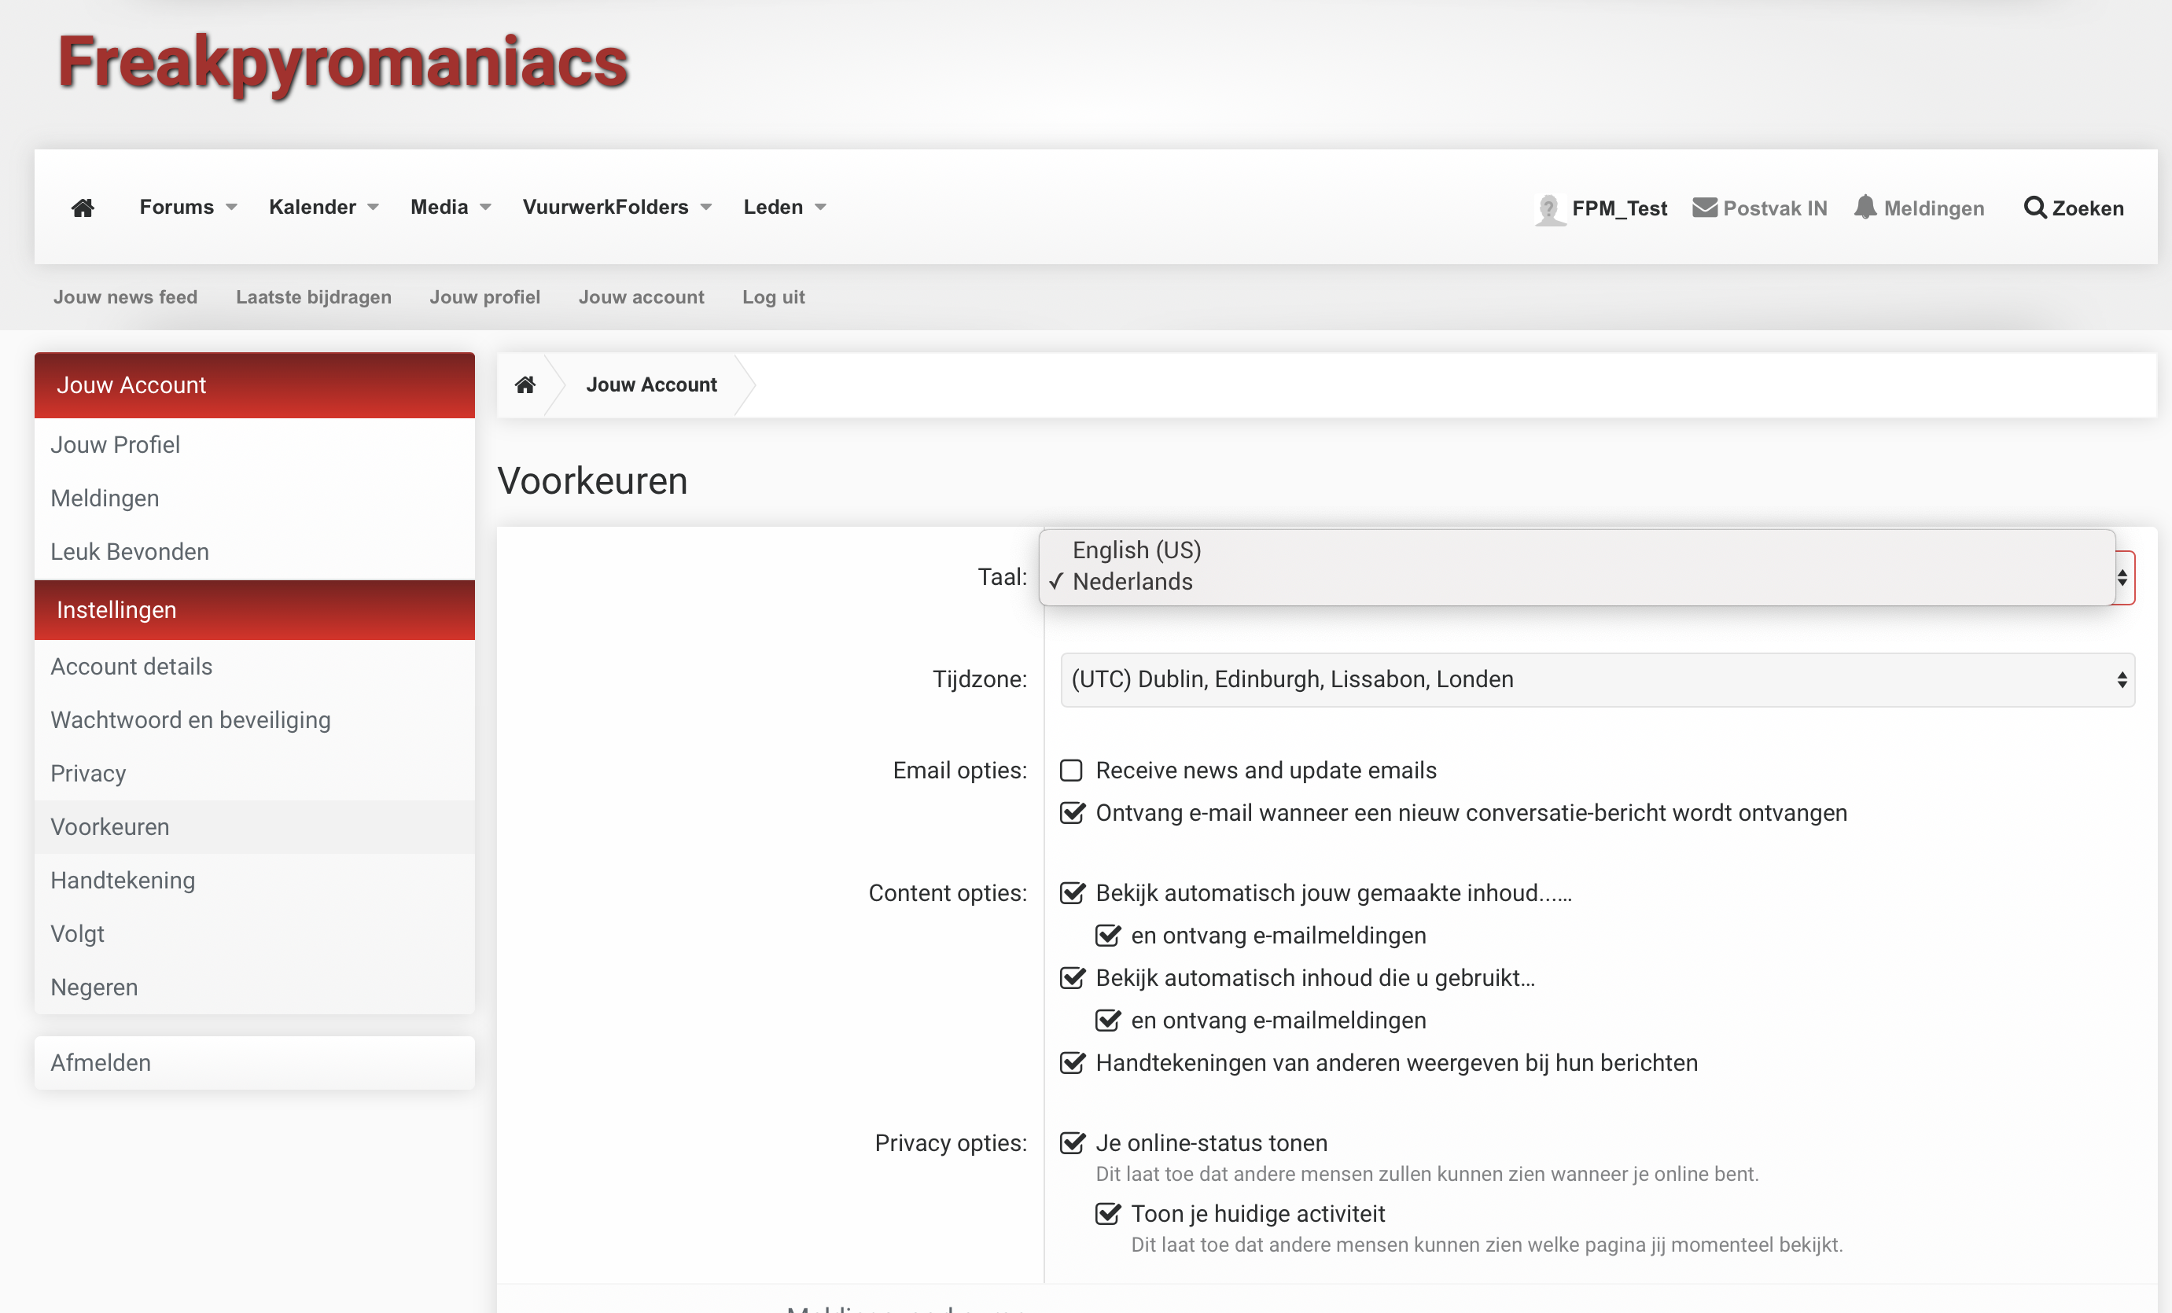The height and width of the screenshot is (1313, 2172).
Task: Open Jouw news feed
Action: [x=125, y=297]
